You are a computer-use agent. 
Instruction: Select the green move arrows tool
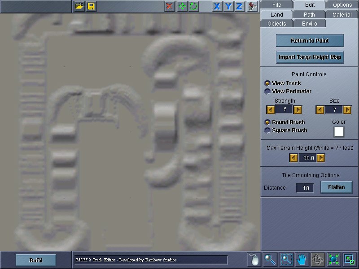tap(182, 6)
